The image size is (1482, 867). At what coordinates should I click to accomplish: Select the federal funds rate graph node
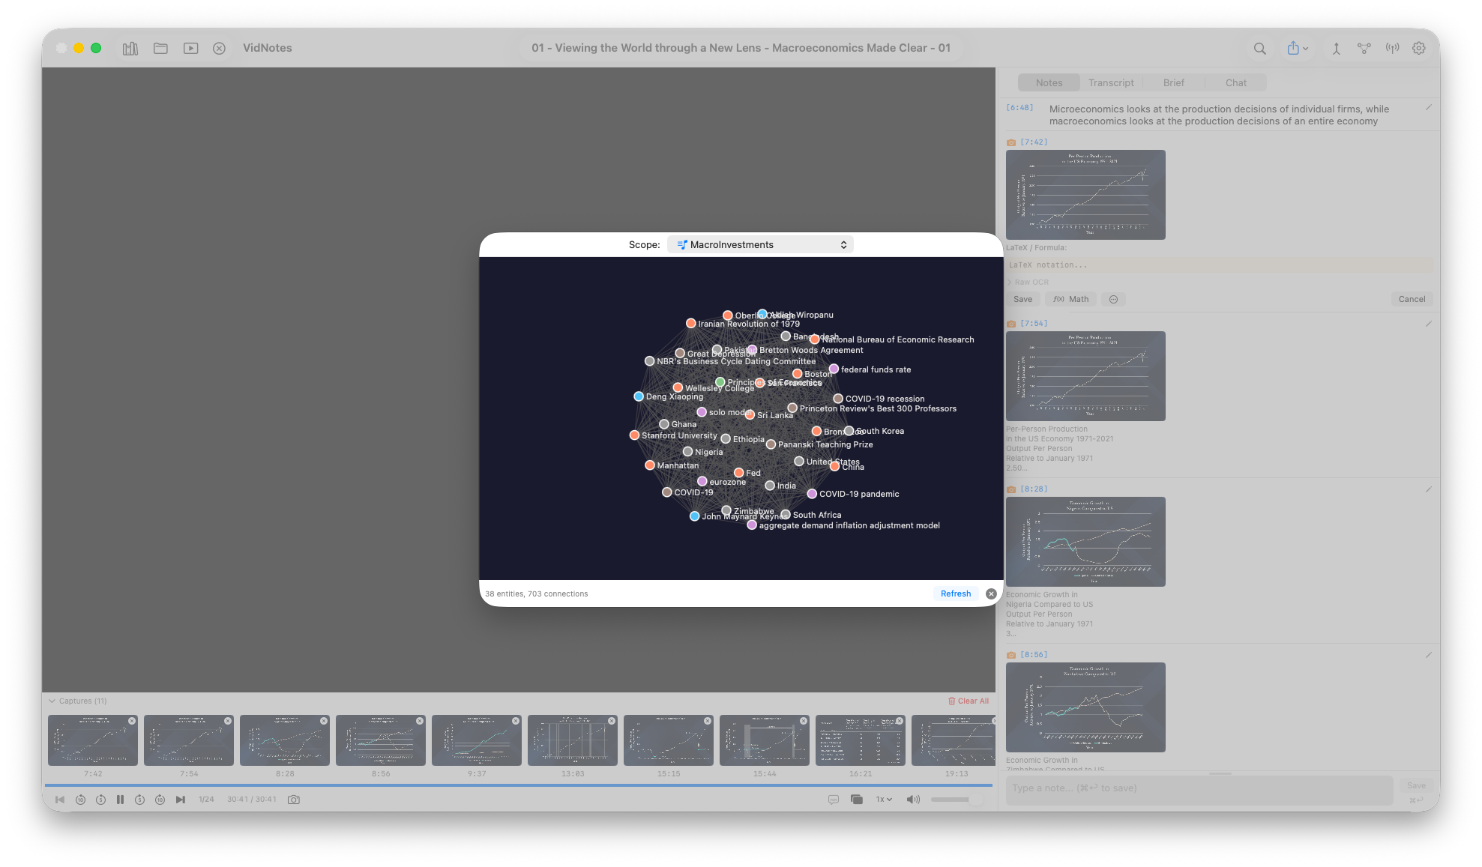(834, 369)
